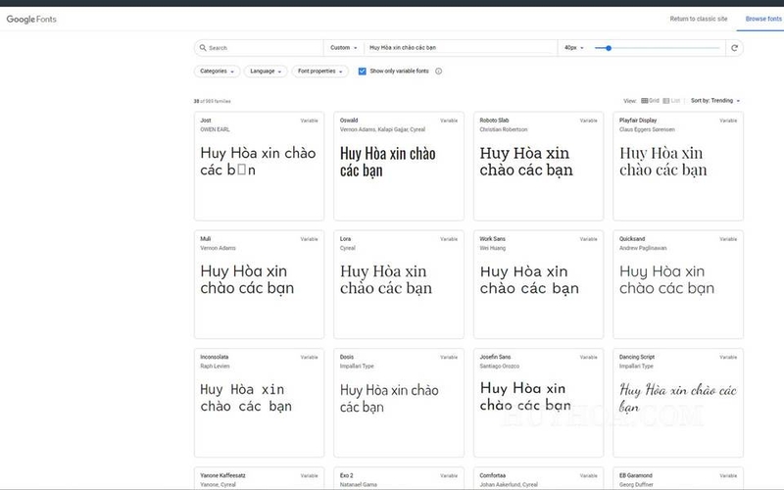Open the Dancing Script font card
Viewport: 784px width, 490px height.
[x=678, y=403]
